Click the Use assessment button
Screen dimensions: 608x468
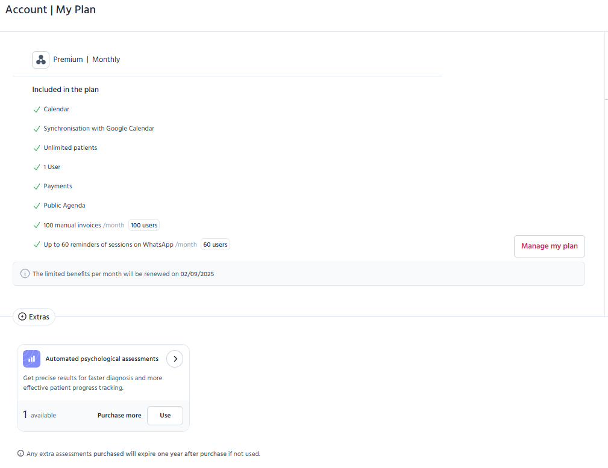(x=165, y=415)
